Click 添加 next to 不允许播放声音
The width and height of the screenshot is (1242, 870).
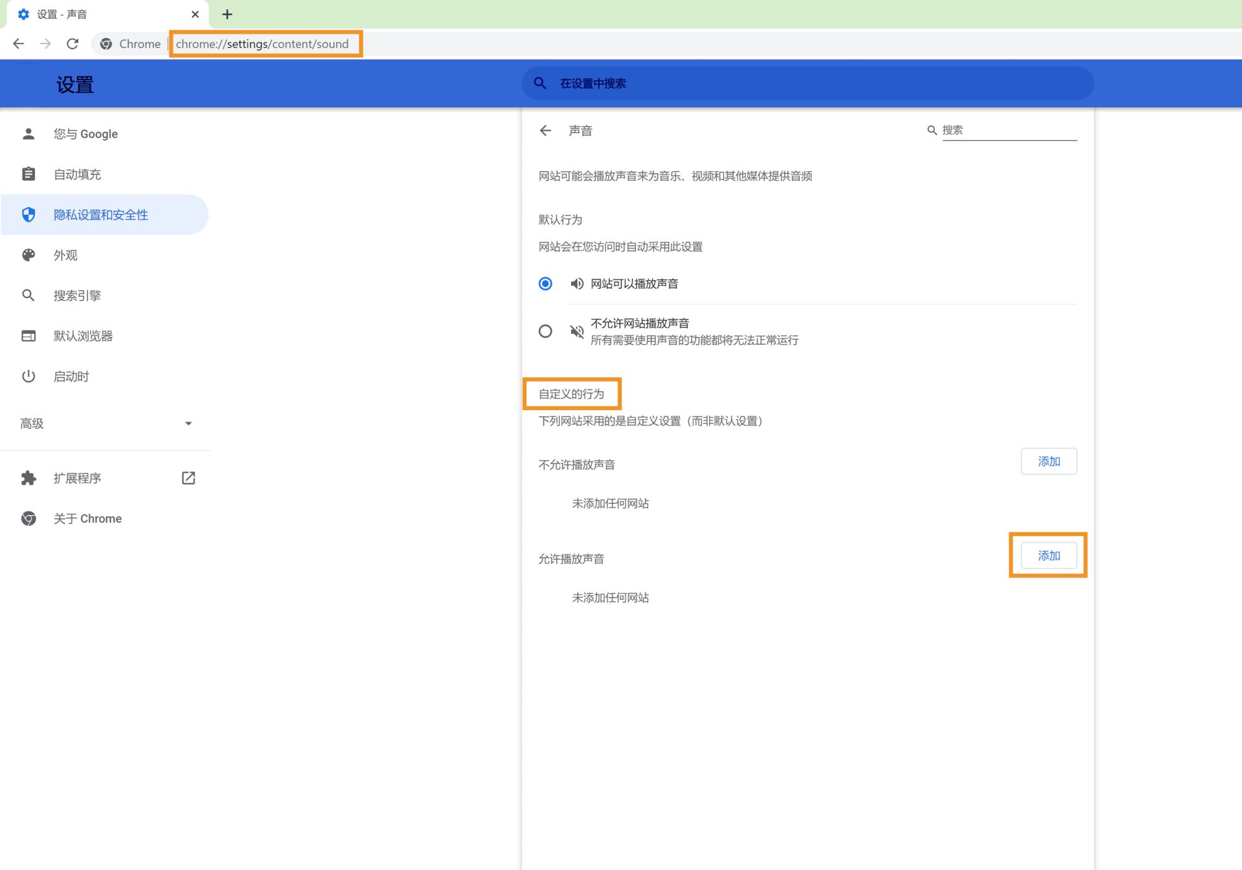click(1049, 461)
